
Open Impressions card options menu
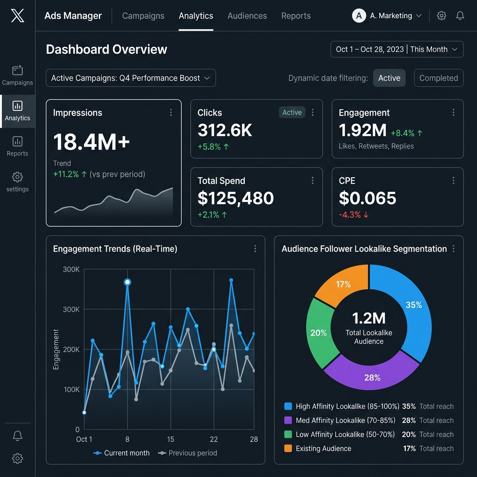170,113
